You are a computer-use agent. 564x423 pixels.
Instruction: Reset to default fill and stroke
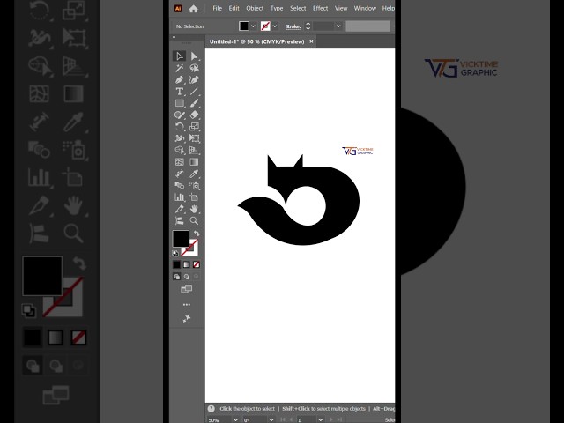coord(175,253)
